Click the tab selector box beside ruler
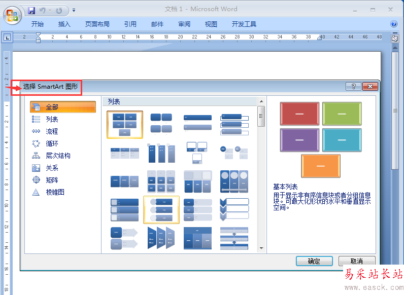Image resolution: width=404 pixels, height=295 pixels. tap(7, 38)
